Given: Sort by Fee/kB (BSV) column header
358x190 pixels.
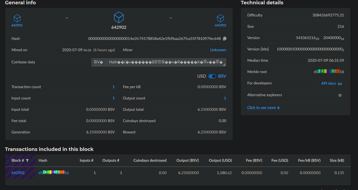Looking at the screenshot, I should pos(309,160).
